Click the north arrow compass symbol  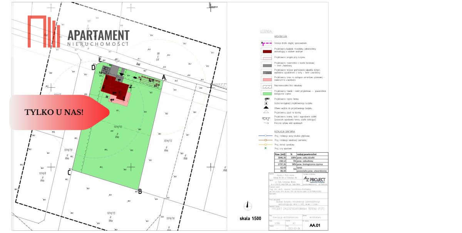248,206
